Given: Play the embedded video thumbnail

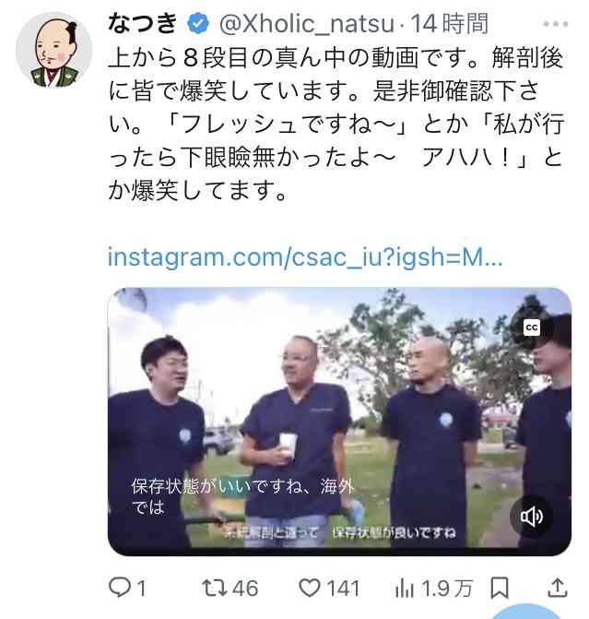Looking at the screenshot, I should click(340, 422).
